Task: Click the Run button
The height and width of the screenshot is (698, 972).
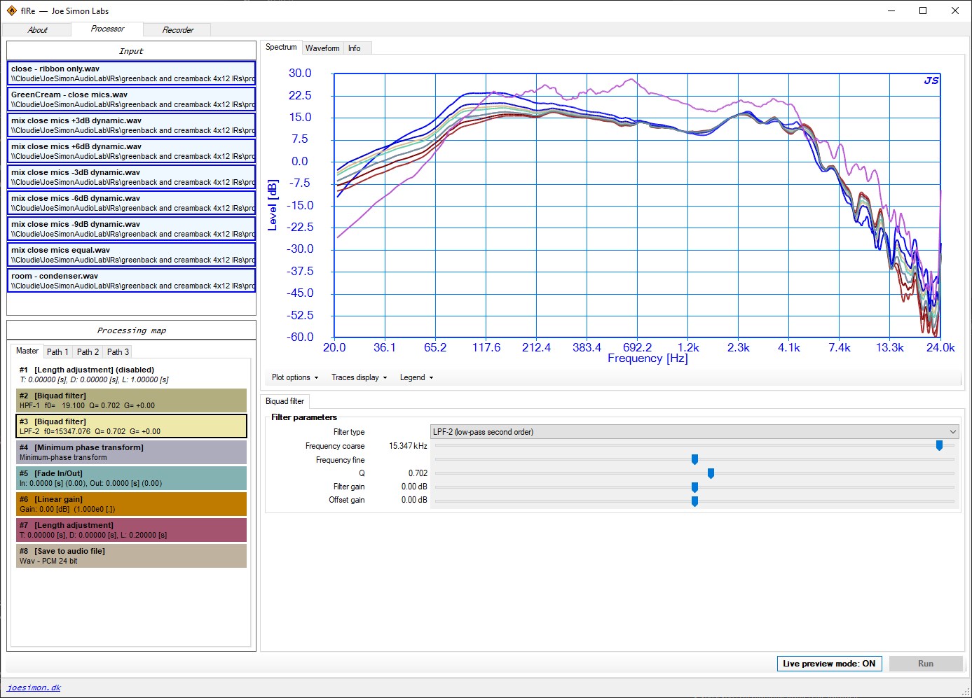Action: [x=925, y=664]
